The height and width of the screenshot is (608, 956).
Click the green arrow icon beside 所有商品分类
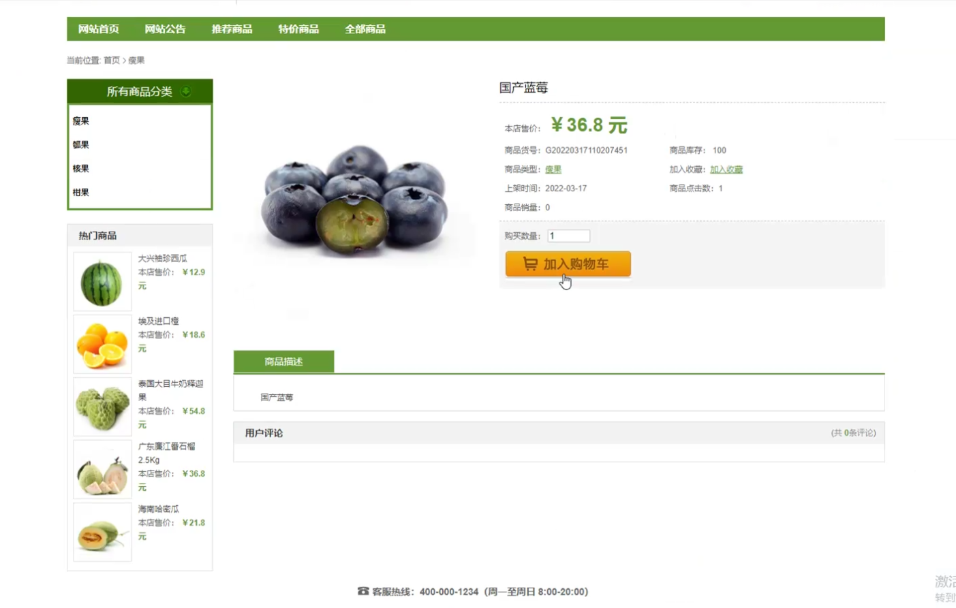pos(185,91)
